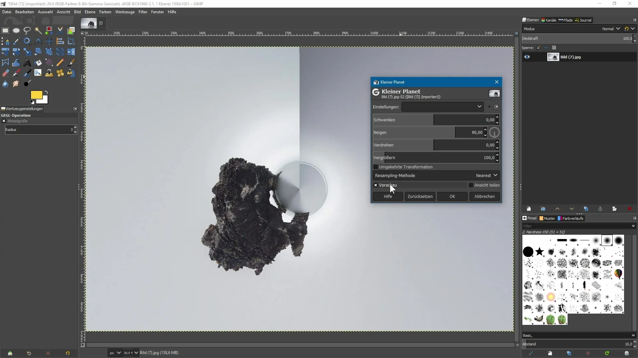Click the yellow foreground color swatch
The image size is (638, 358).
pos(36,95)
